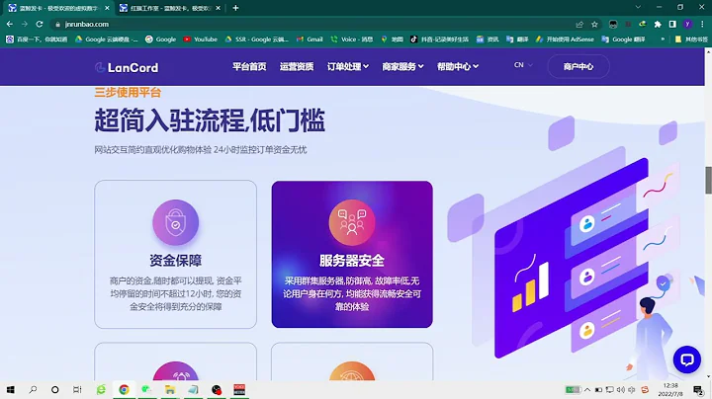Click the page vertical scrollbar thumb
Viewport: 712px width, 399px height.
[x=708, y=180]
